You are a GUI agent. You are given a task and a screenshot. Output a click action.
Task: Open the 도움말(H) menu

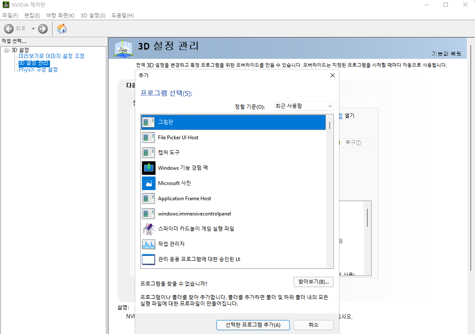point(123,15)
